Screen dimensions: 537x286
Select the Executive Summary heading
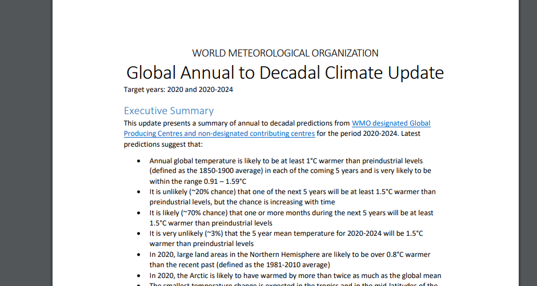point(169,111)
